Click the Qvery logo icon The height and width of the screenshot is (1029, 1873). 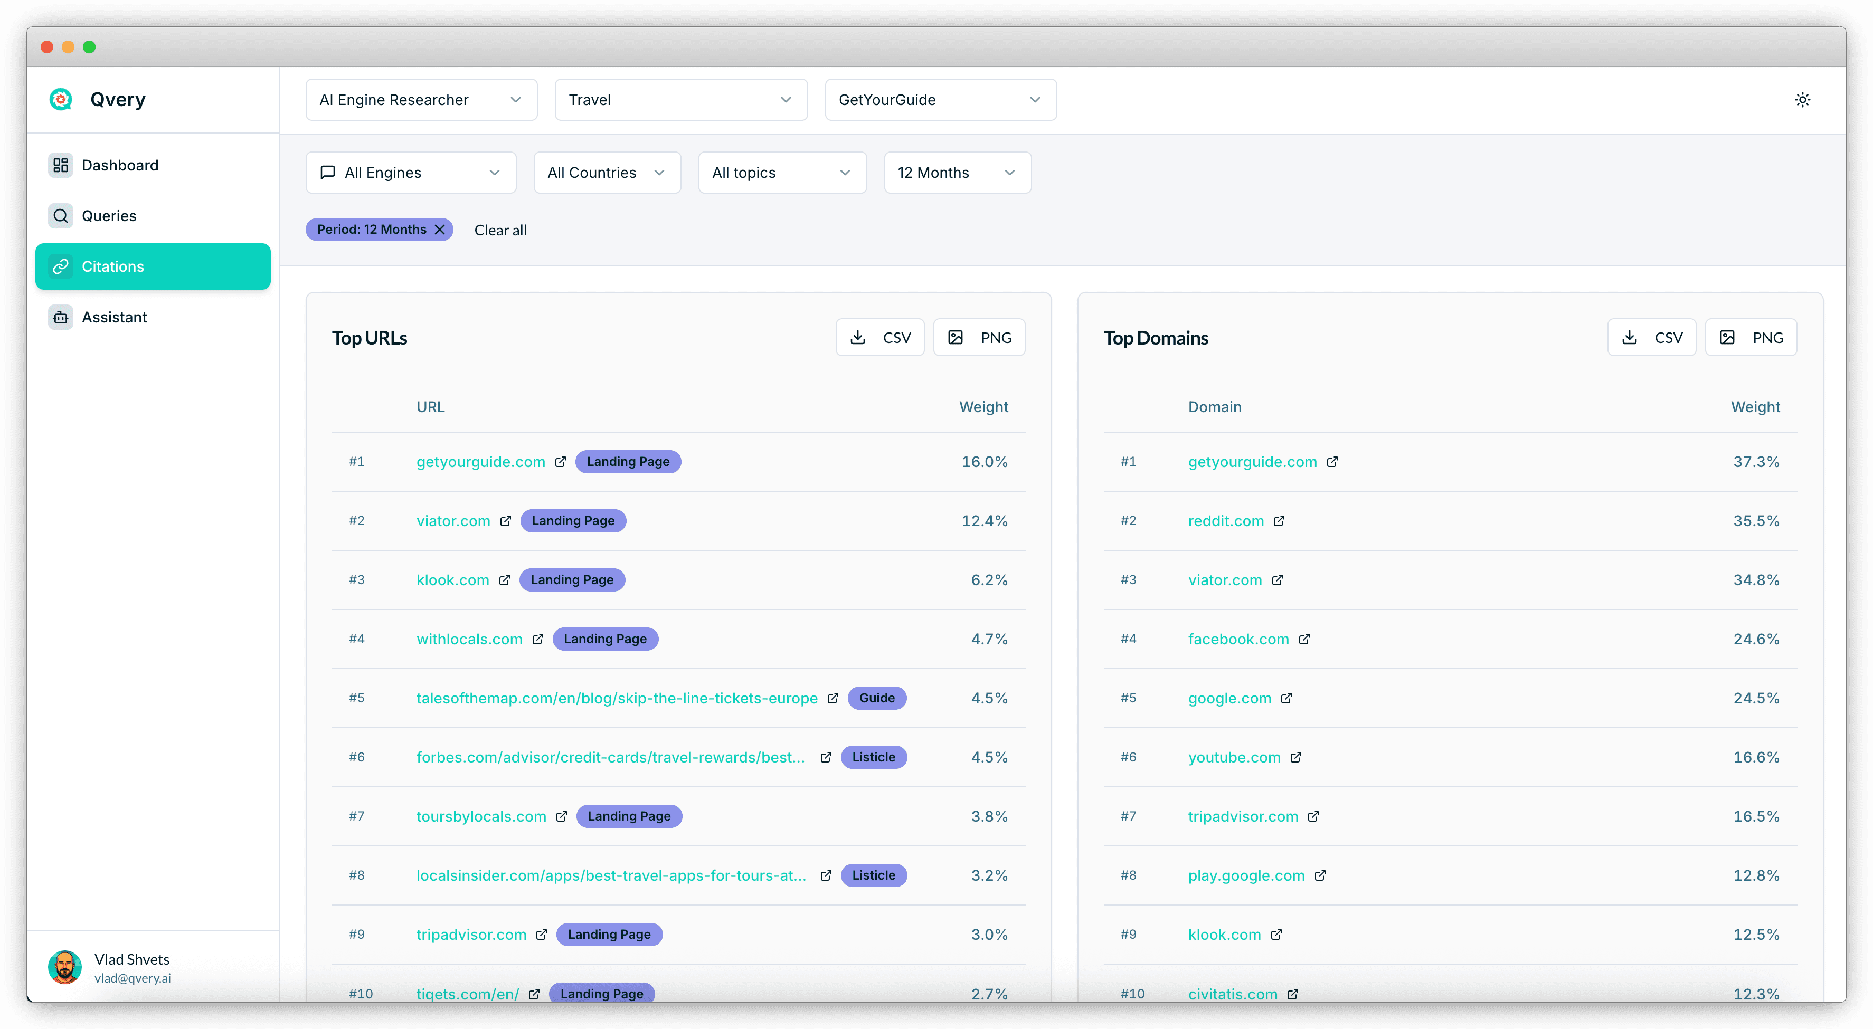pos(60,99)
